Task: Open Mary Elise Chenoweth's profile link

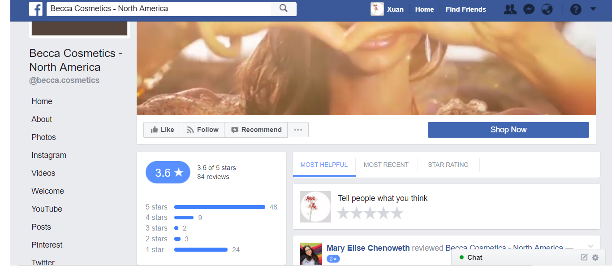Action: click(x=368, y=248)
